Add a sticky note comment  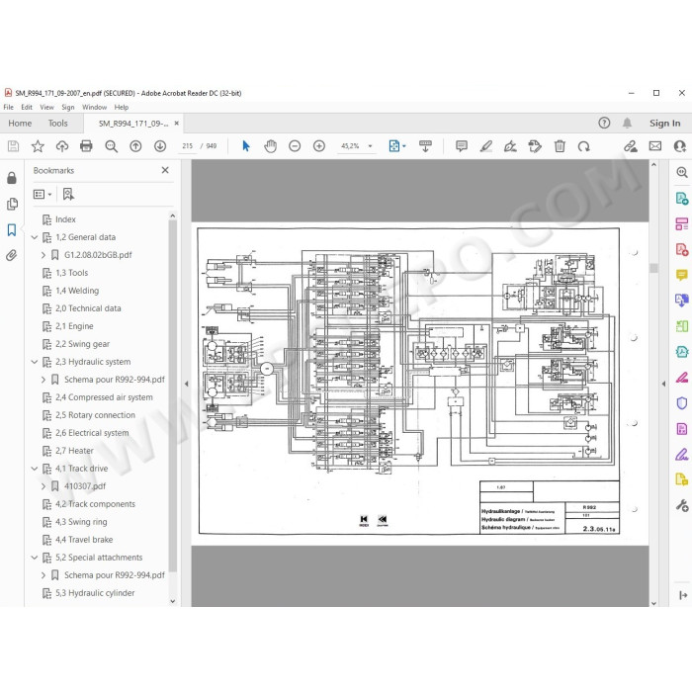tap(462, 146)
